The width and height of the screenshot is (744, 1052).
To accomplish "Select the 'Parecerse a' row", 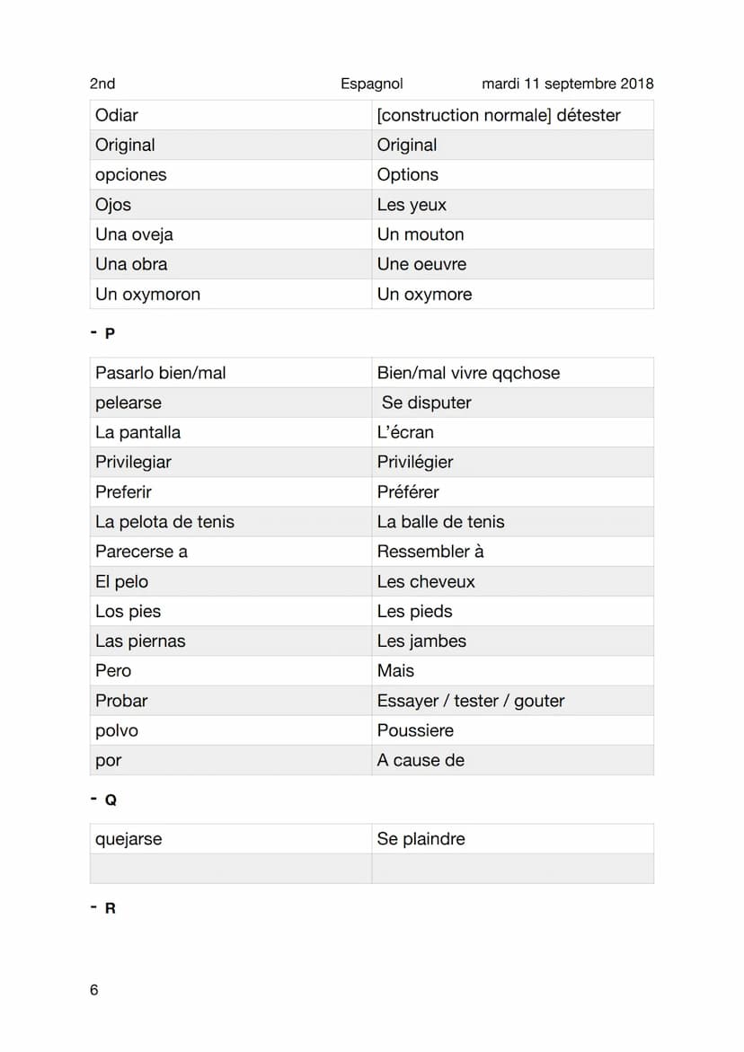I will point(372,552).
